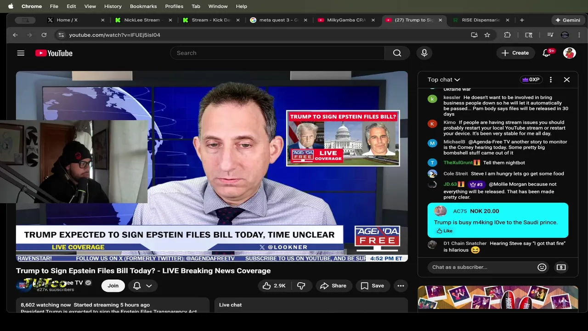Open the Chrome extensions puzzle icon
The width and height of the screenshot is (588, 331).
pyautogui.click(x=508, y=35)
